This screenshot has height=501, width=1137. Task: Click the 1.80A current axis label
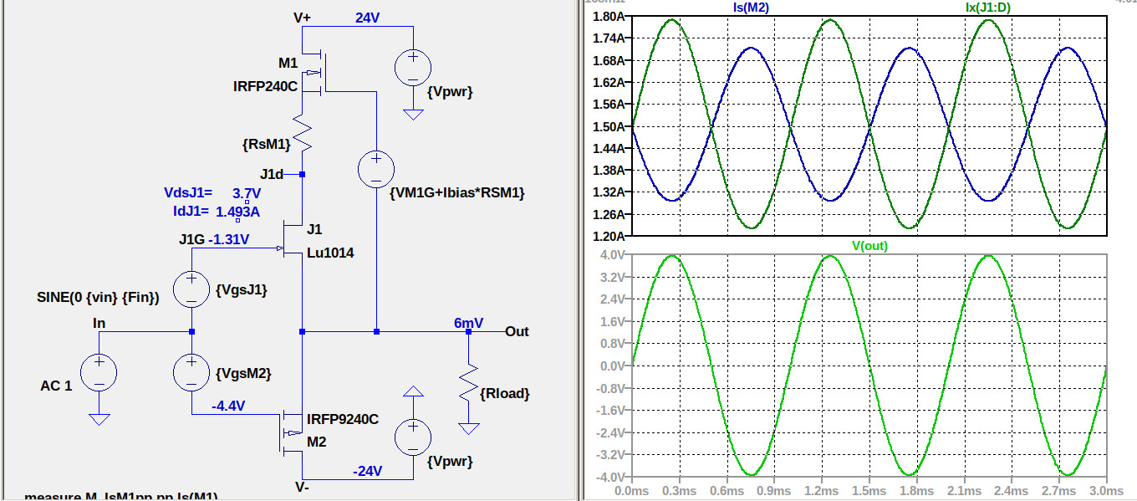[x=608, y=17]
